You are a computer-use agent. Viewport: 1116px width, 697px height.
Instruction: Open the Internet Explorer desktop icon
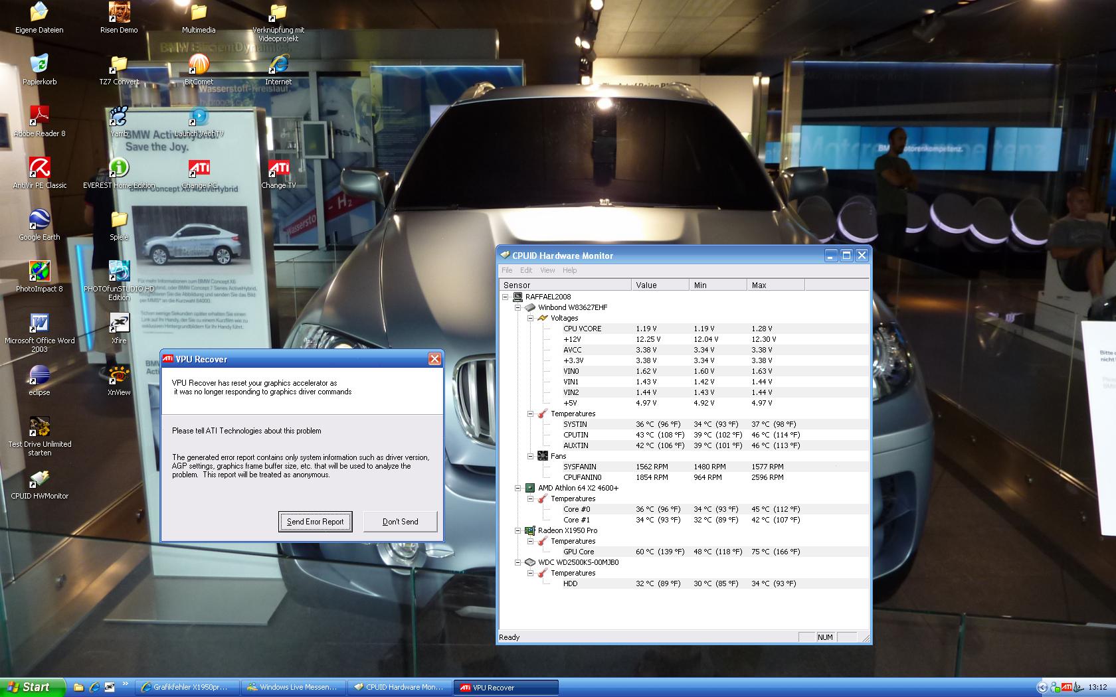pos(278,70)
